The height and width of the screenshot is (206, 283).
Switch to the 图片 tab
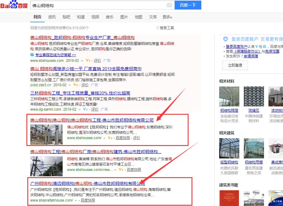[x=124, y=17]
